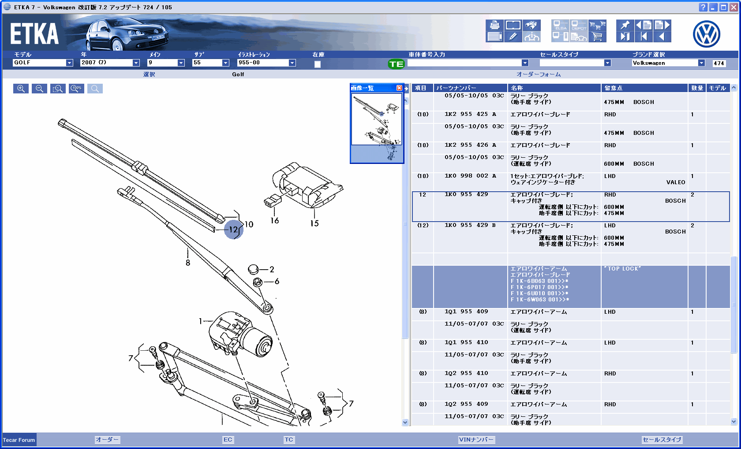Click the green TE badge
The image size is (741, 449).
(x=396, y=64)
